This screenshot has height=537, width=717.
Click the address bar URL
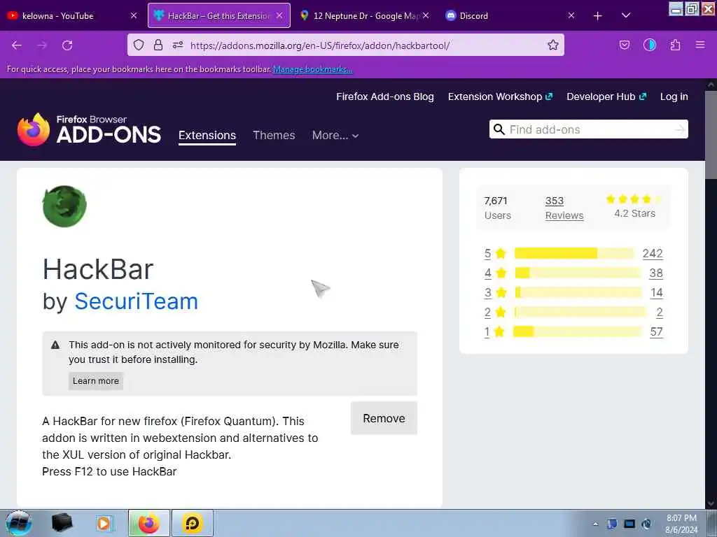pyautogui.click(x=320, y=45)
